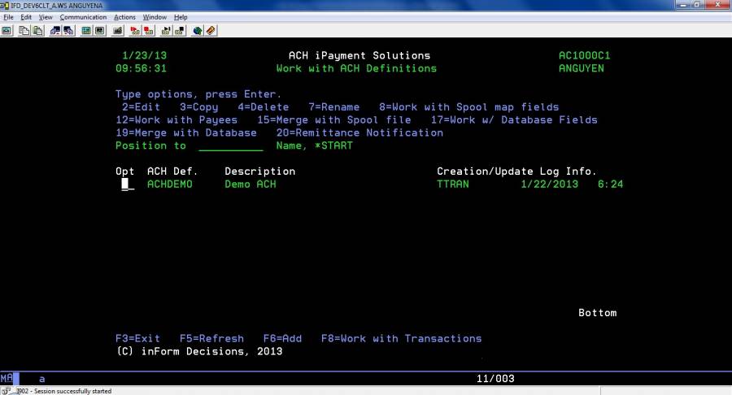732x395 pixels.
Task: Click the F6=Add function key text
Action: (x=282, y=338)
